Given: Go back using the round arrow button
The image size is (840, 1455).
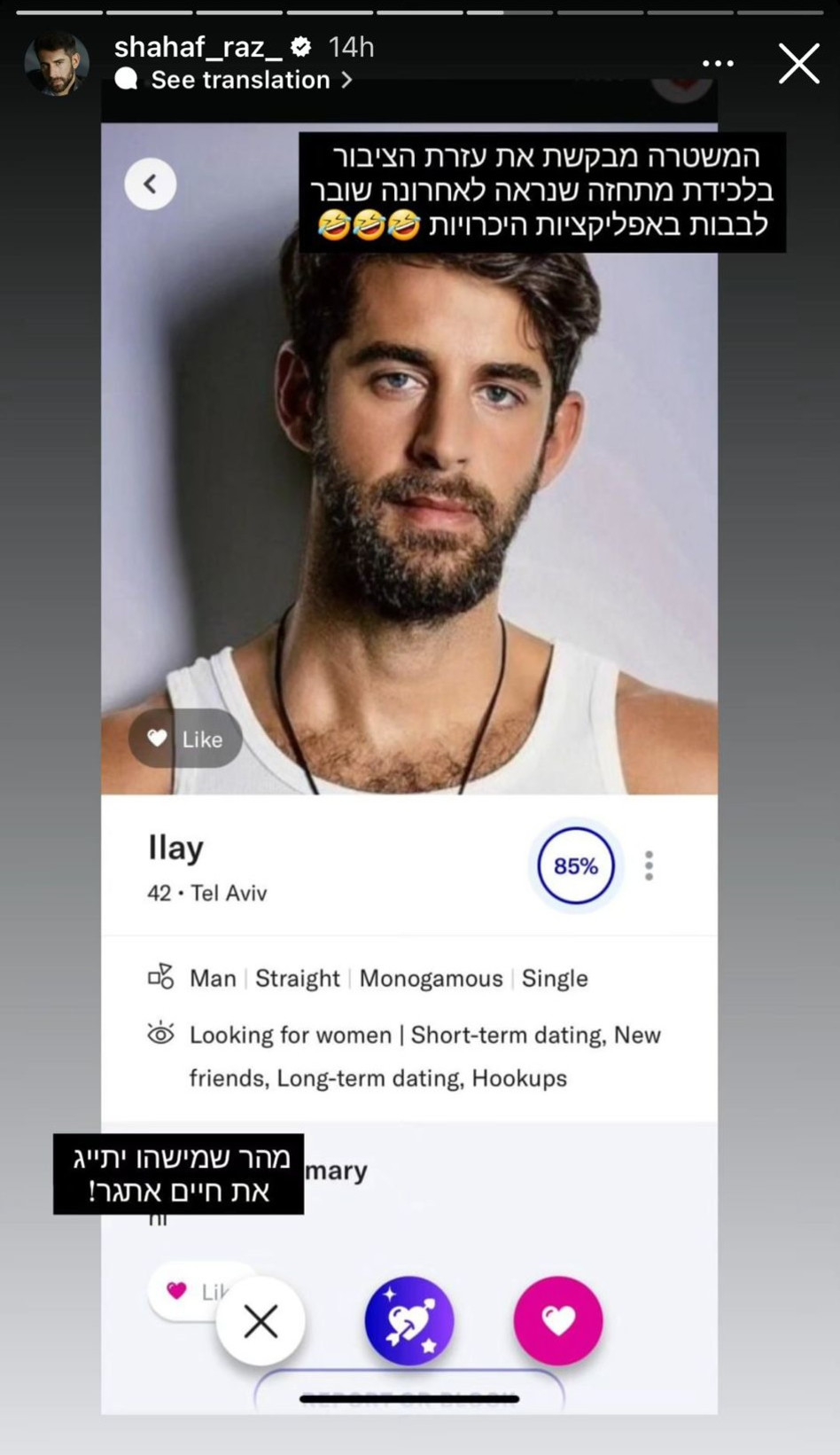Looking at the screenshot, I should [x=151, y=184].
